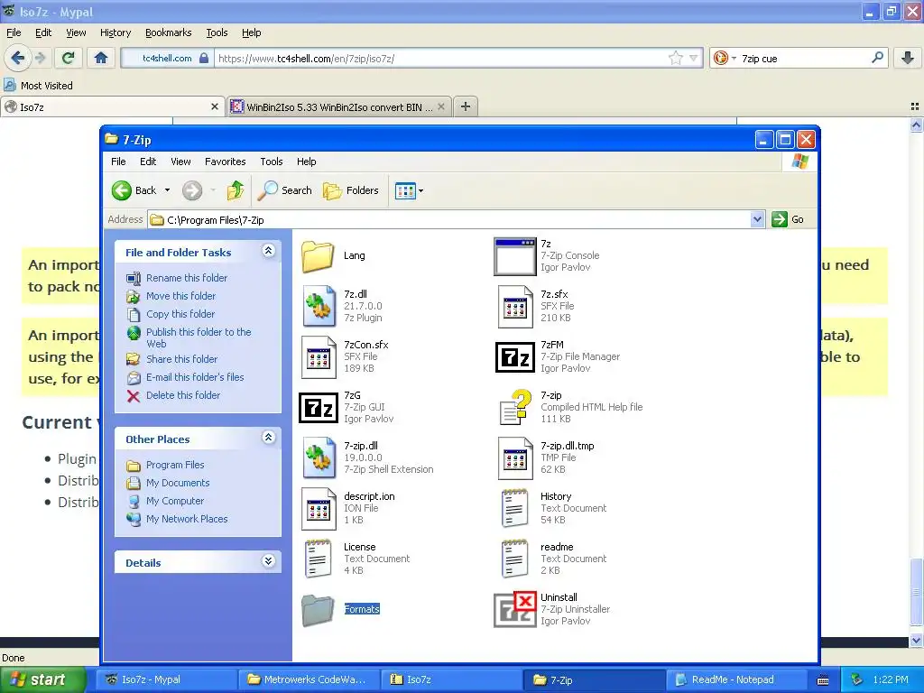This screenshot has width=924, height=693.
Task: Select the descript.ion file icon
Action: (319, 508)
